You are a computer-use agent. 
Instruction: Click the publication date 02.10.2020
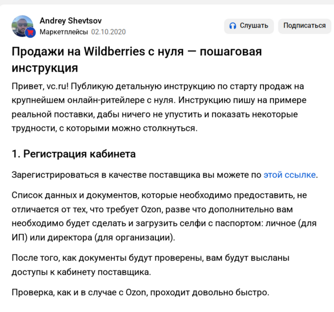pos(108,32)
